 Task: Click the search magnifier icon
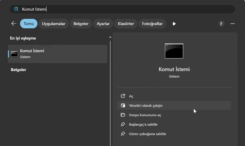point(16,9)
